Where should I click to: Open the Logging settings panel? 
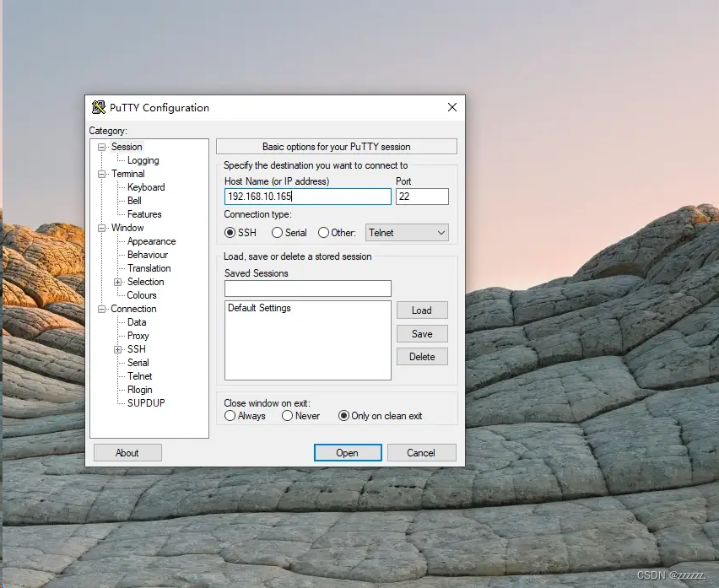pyautogui.click(x=143, y=160)
